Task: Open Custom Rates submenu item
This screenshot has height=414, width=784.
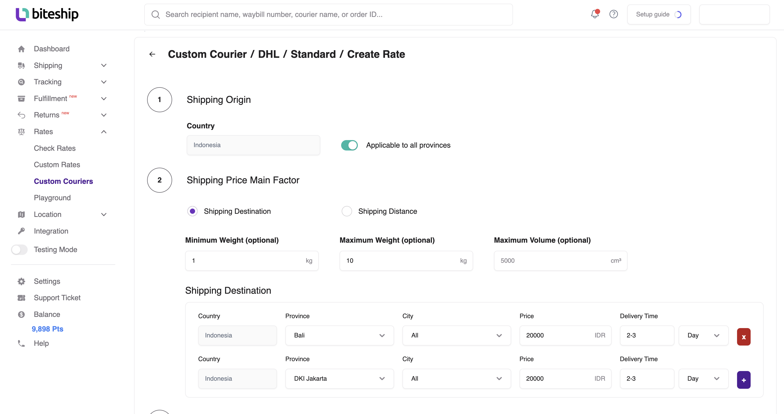Action: click(x=57, y=165)
